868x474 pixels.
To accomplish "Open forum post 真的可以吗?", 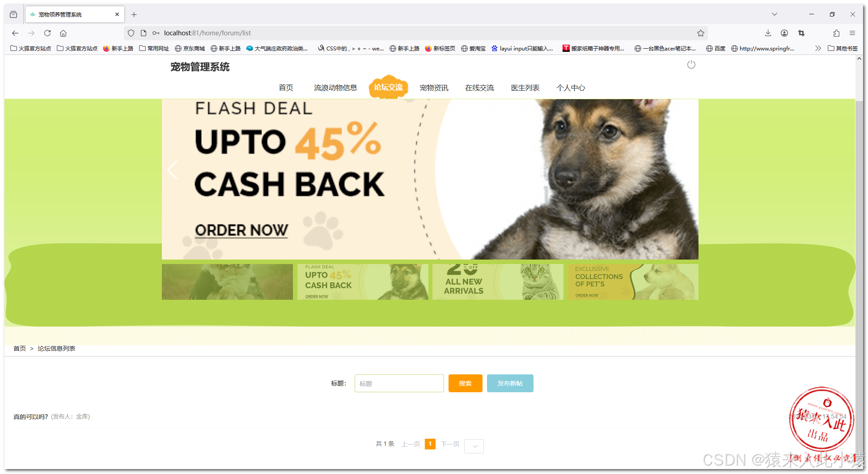I will coord(30,417).
